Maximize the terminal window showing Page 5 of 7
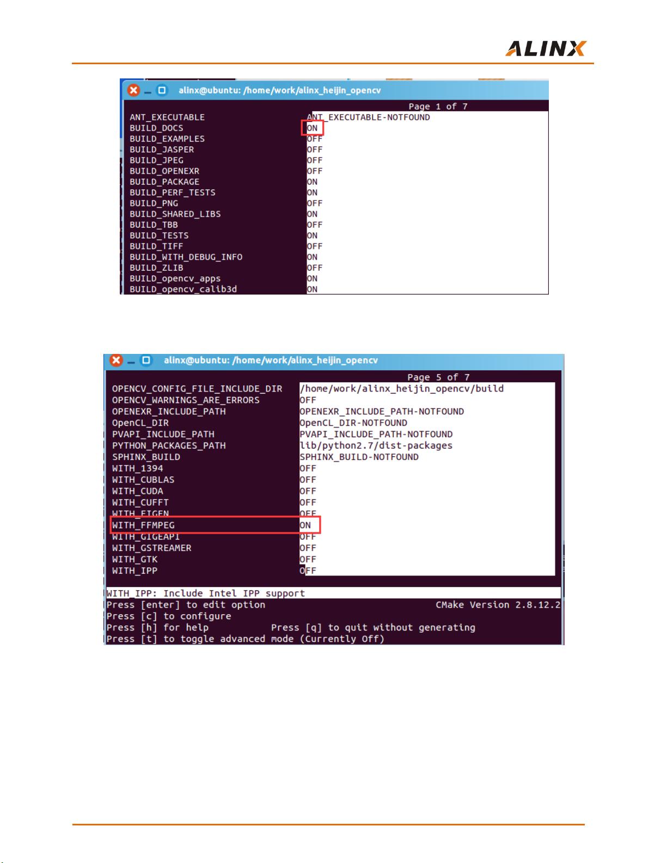Viewport: 667px width, 863px height. pos(146,360)
